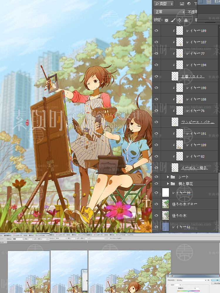Adjust the hue rainbow slider
Image resolution: width=220 pixels, height=293 pixels.
tap(189, 291)
